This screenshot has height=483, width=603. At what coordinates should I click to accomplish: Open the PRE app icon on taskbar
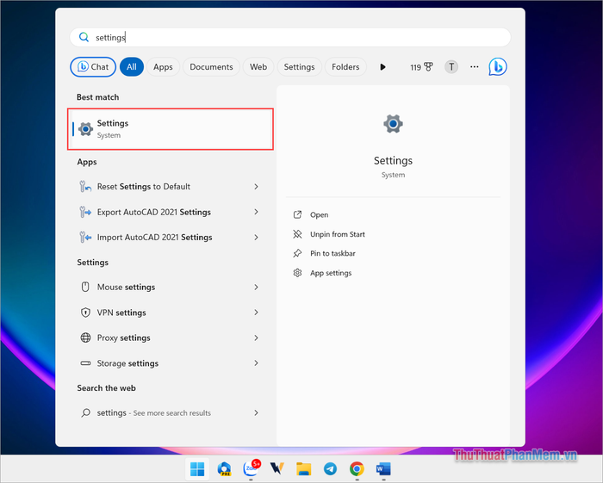coord(224,468)
